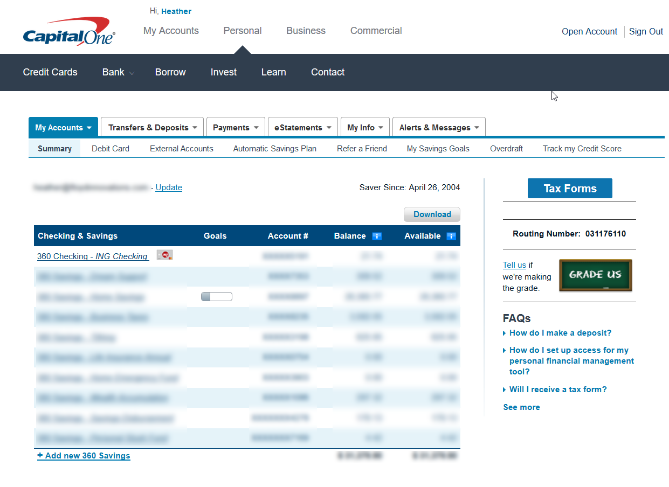Click the Balance info icon

[x=377, y=236]
